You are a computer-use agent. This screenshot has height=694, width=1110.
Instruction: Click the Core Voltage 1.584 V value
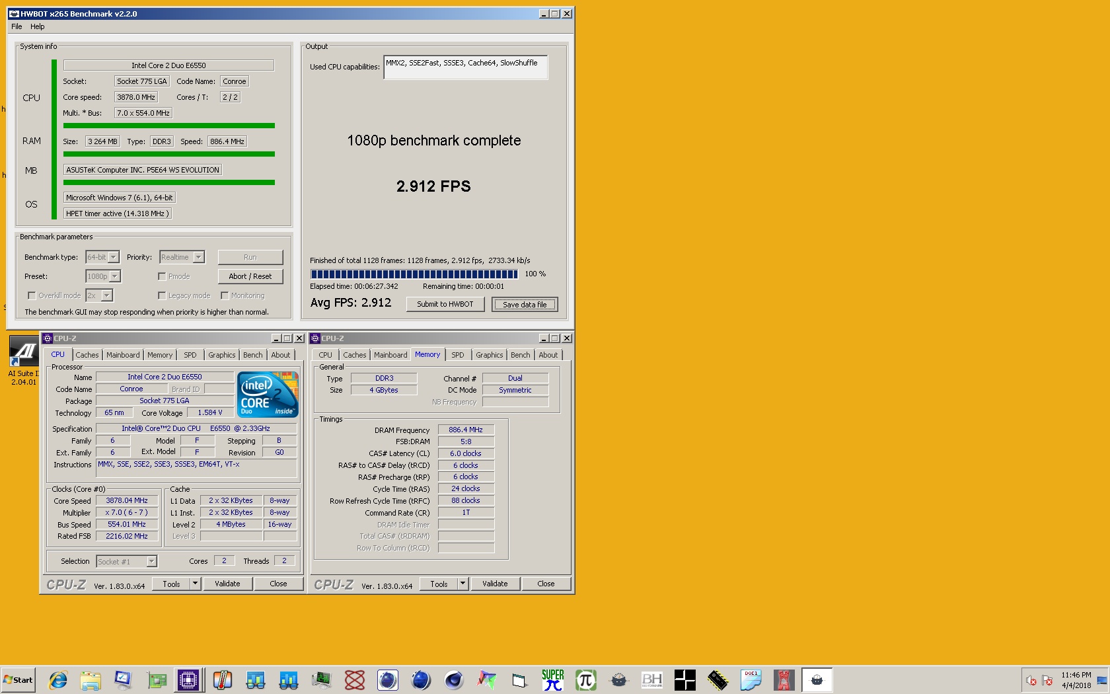[x=210, y=412]
